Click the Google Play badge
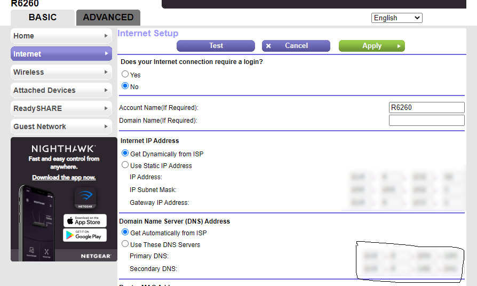 click(x=85, y=235)
